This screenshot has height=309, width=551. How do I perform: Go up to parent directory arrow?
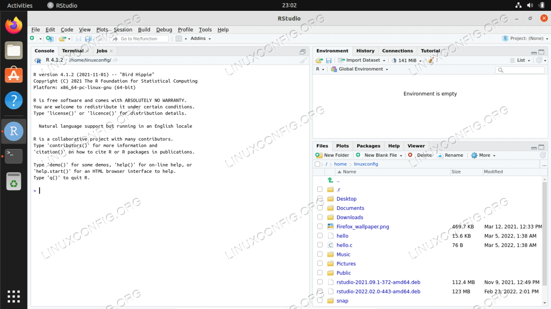[330, 180]
